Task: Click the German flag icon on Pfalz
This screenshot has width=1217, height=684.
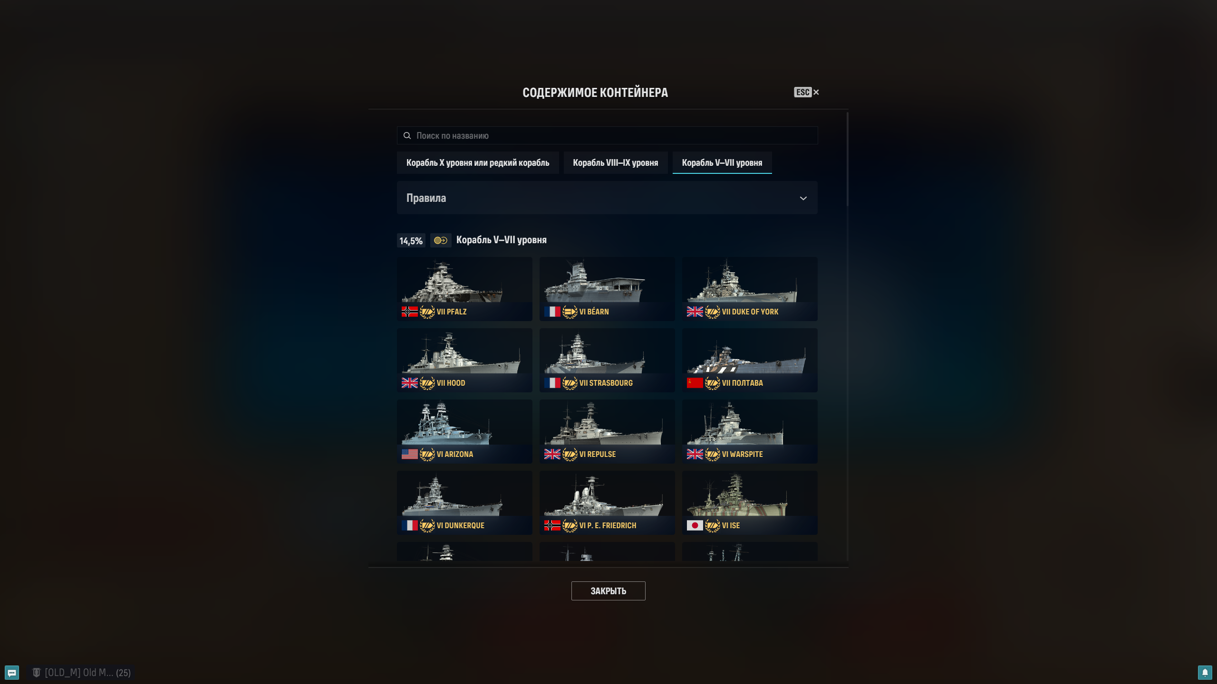Action: tap(410, 312)
